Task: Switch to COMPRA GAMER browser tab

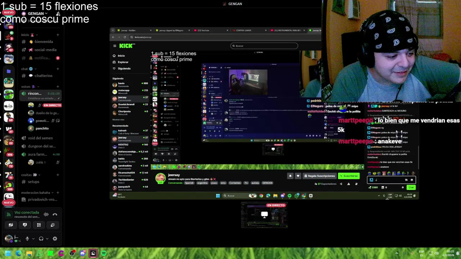Action: click(x=249, y=30)
